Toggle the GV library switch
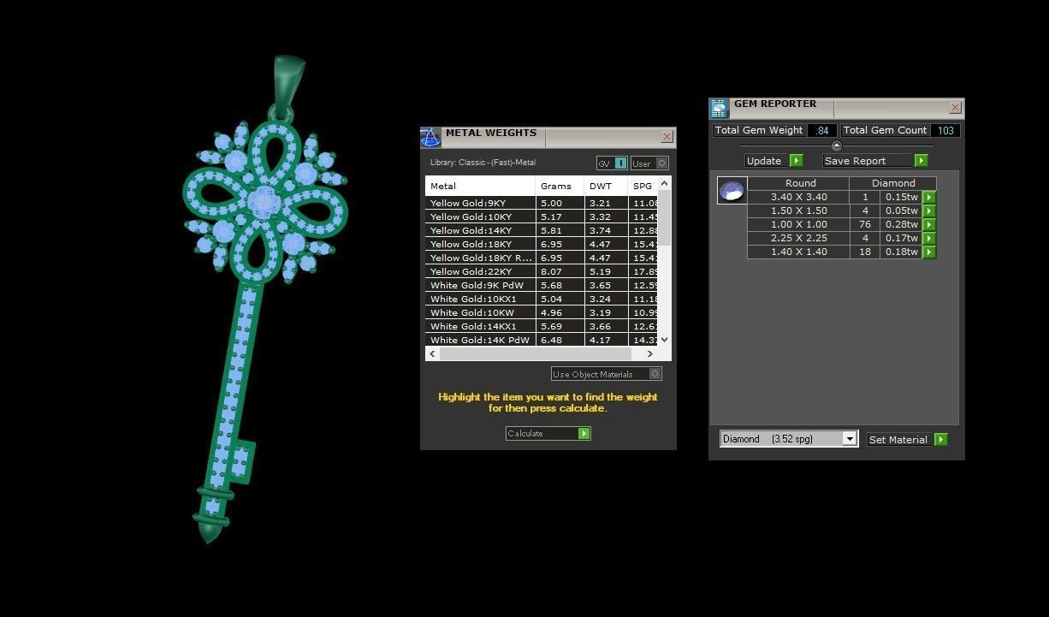Viewport: 1049px width, 617px height. pos(620,163)
